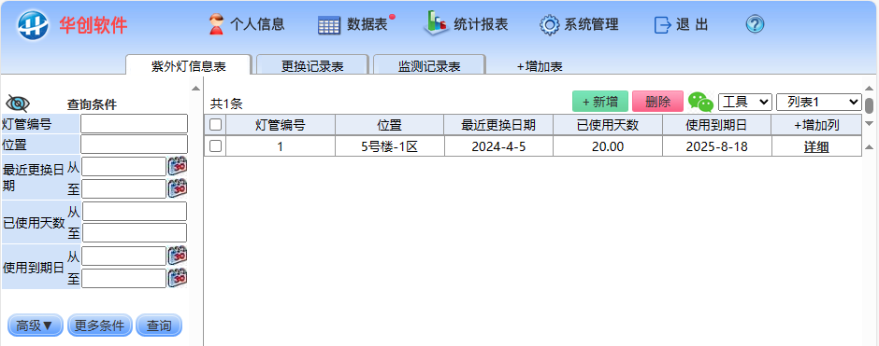Toggle the eye icon hiding query conditions

(18, 104)
